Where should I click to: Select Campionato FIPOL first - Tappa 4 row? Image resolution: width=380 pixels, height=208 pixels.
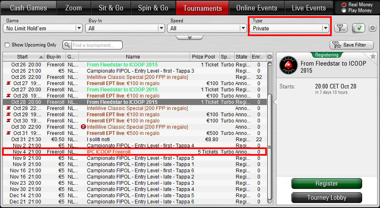[x=135, y=146]
